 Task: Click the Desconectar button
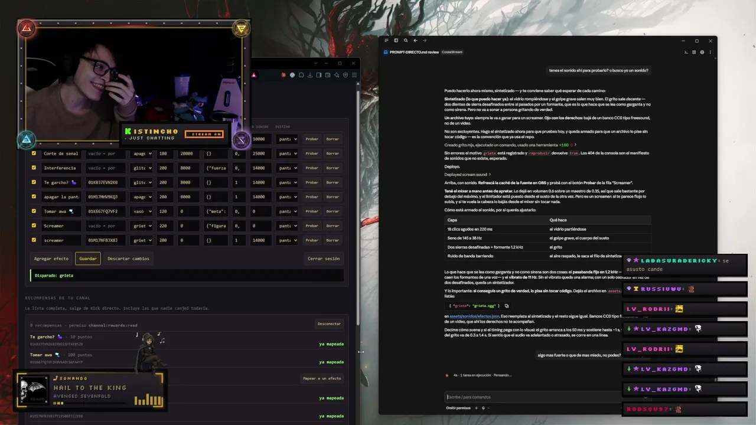point(329,323)
